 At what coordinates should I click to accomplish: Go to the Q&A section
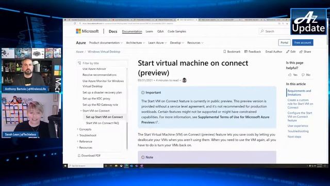[160, 32]
